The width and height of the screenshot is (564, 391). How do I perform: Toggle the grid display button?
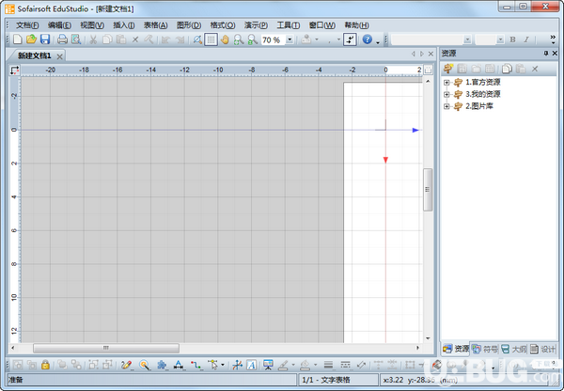click(x=211, y=39)
